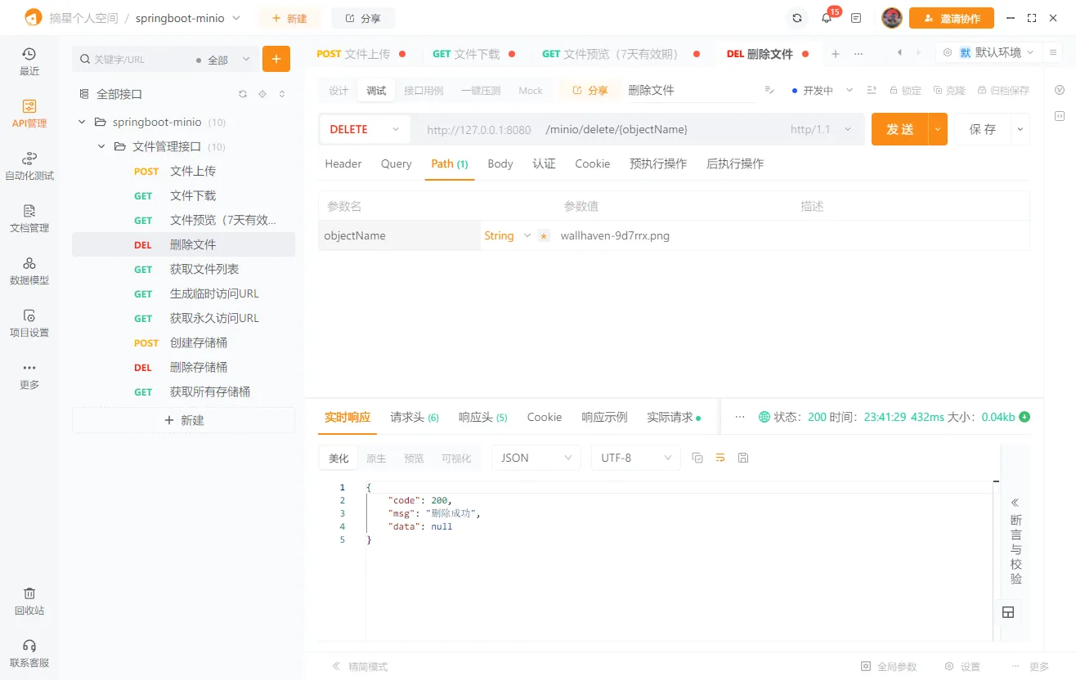Open the JSON format dropdown
The image size is (1076, 680).
pyautogui.click(x=536, y=458)
